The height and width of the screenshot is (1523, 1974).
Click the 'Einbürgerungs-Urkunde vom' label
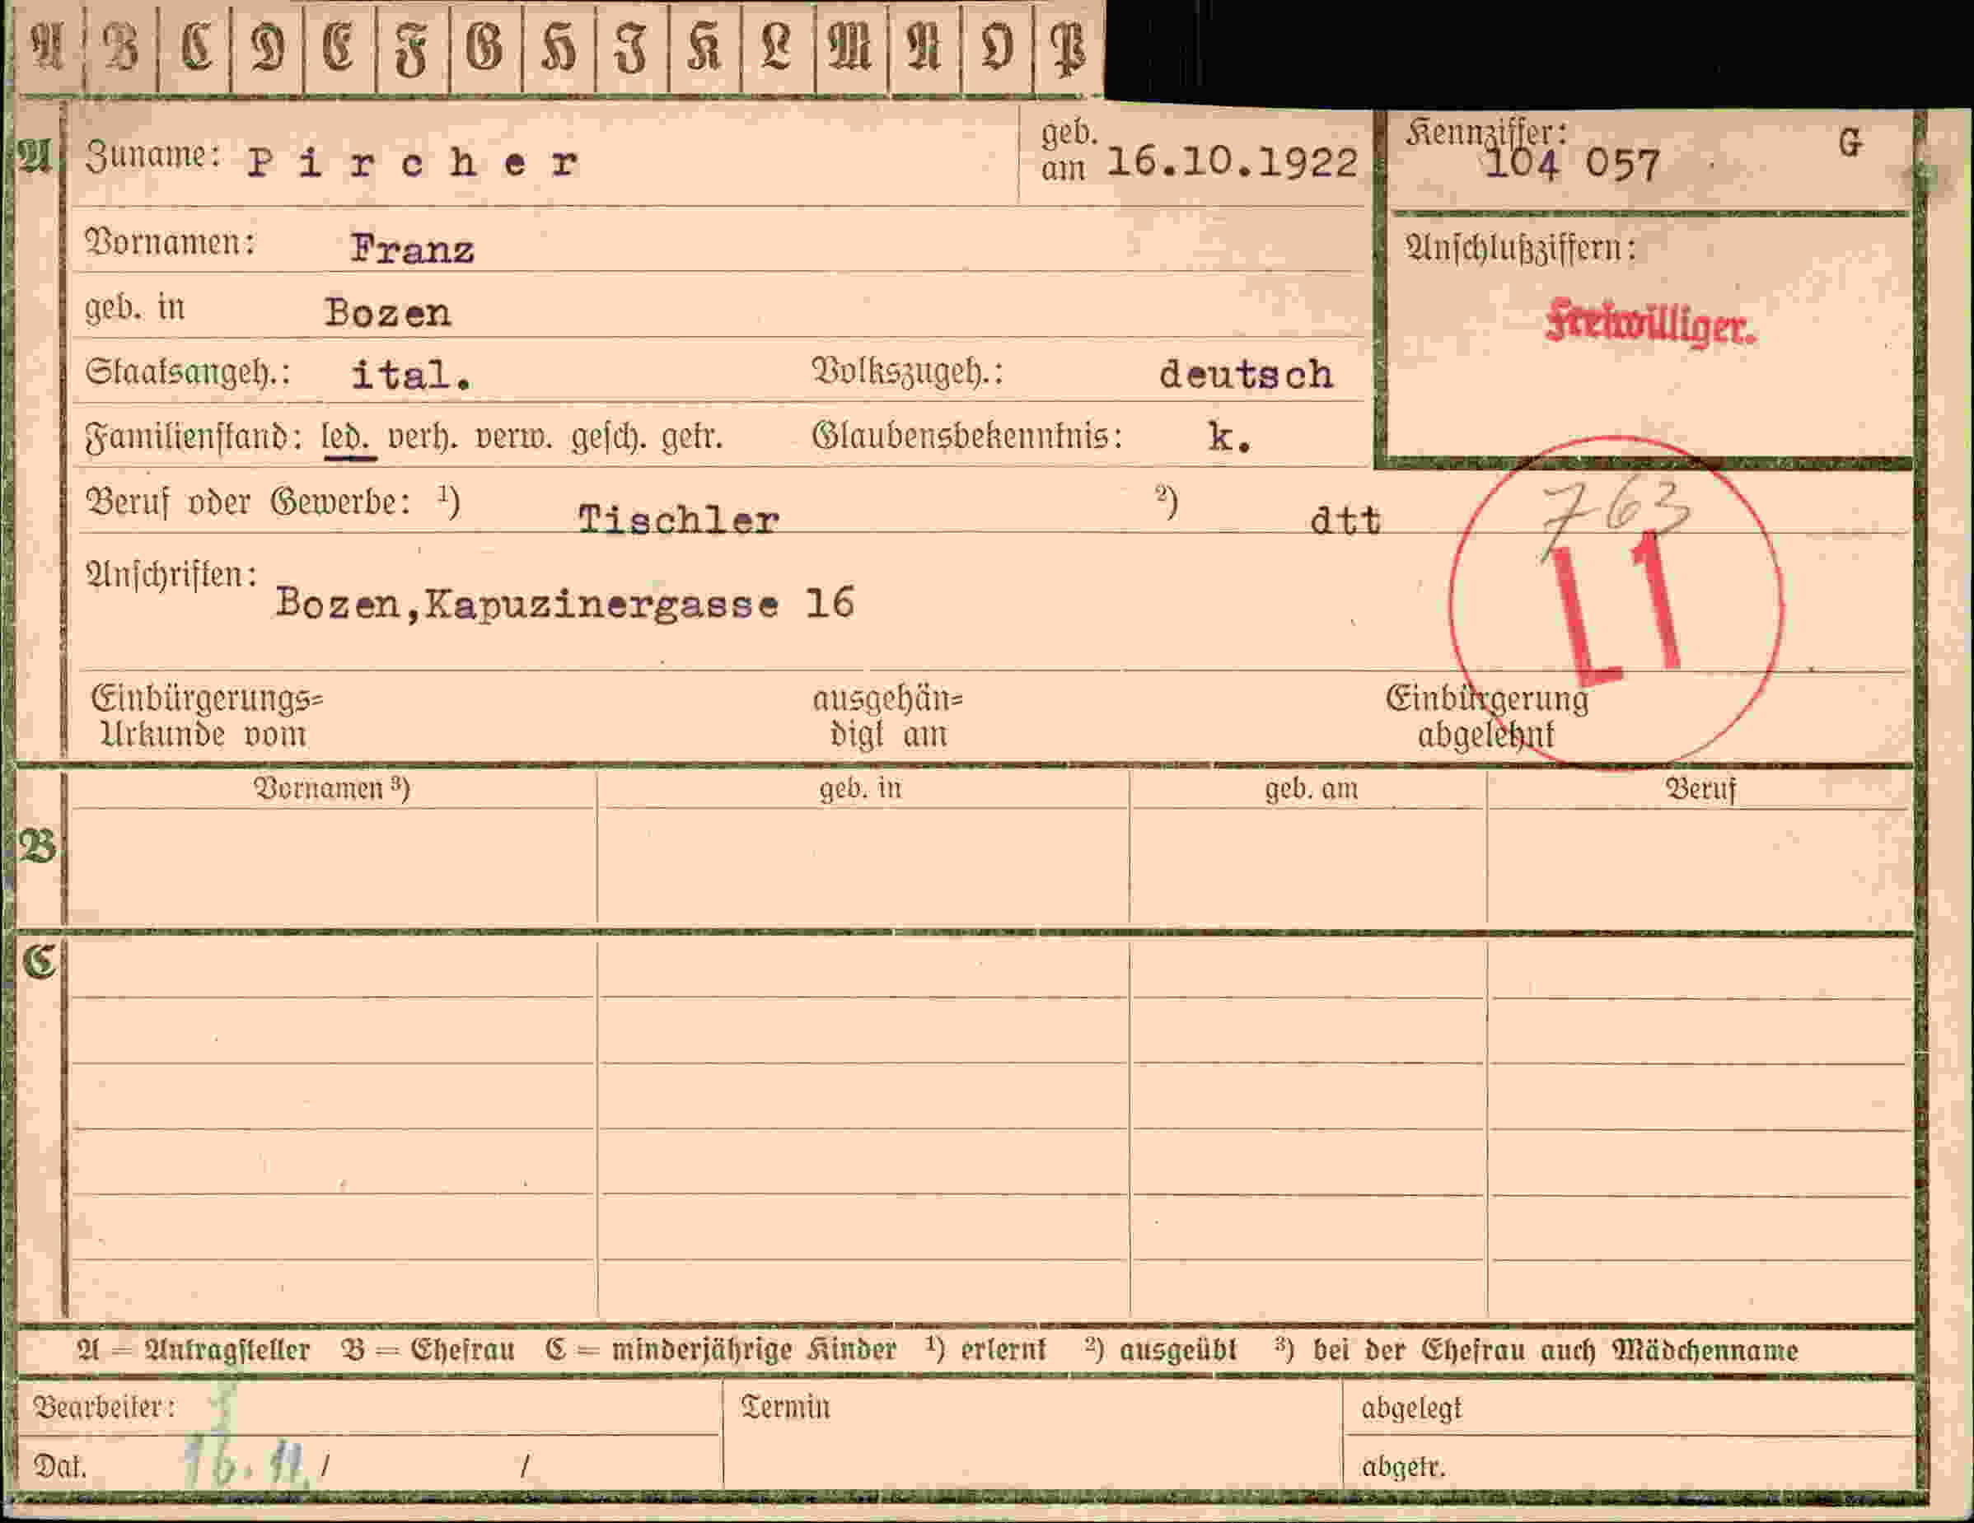(x=207, y=716)
